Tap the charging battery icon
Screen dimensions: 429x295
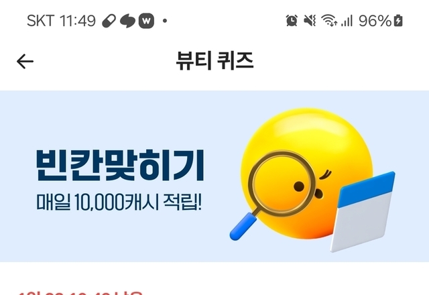point(398,21)
